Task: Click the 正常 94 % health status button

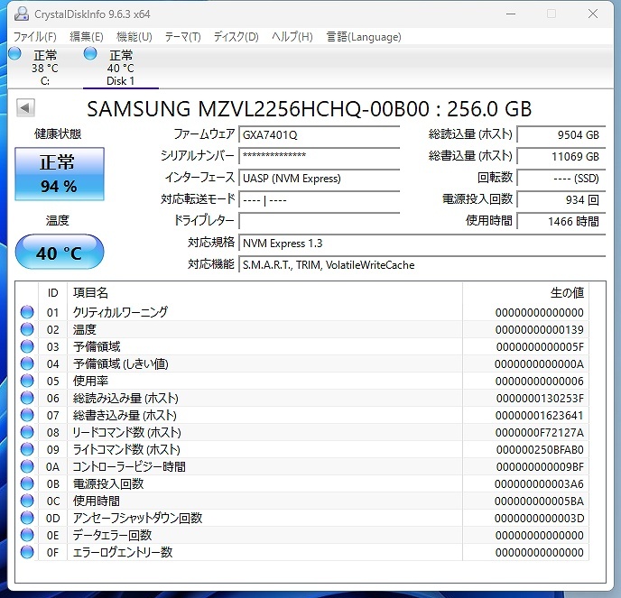Action: (x=60, y=174)
